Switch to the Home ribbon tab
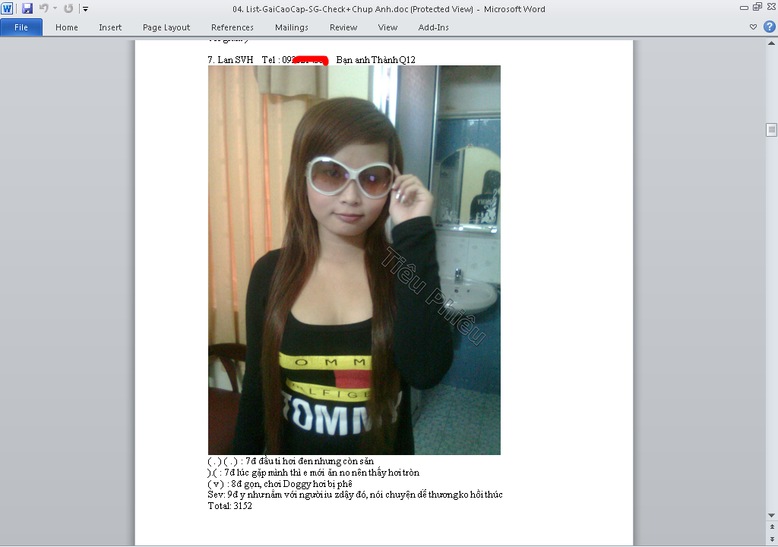 (67, 27)
